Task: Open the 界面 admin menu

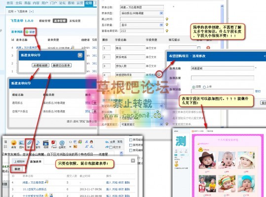Action: (x=28, y=3)
